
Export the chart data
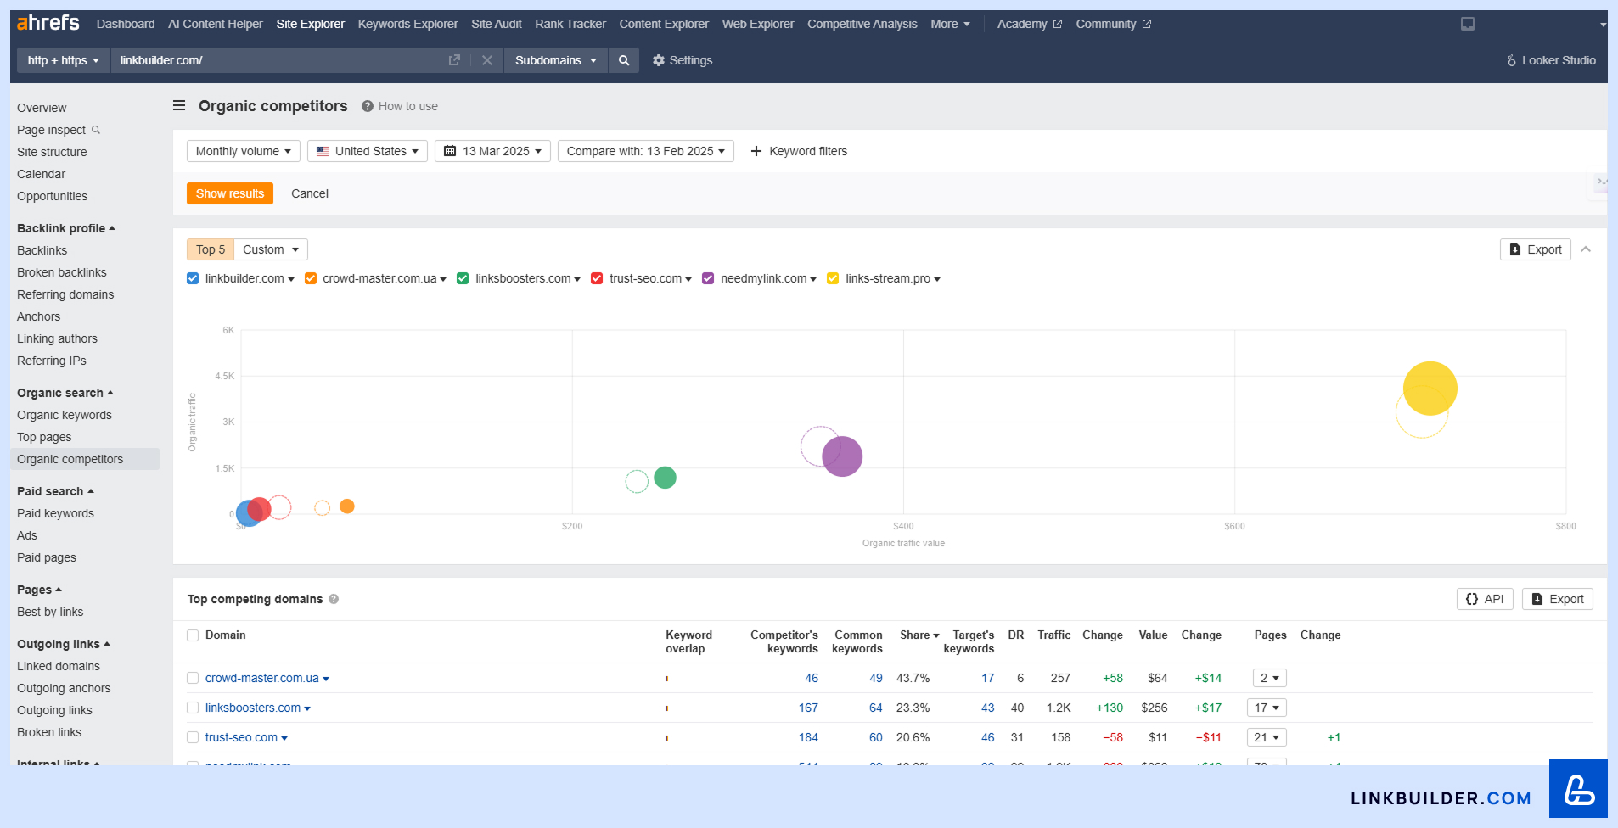[1536, 249]
